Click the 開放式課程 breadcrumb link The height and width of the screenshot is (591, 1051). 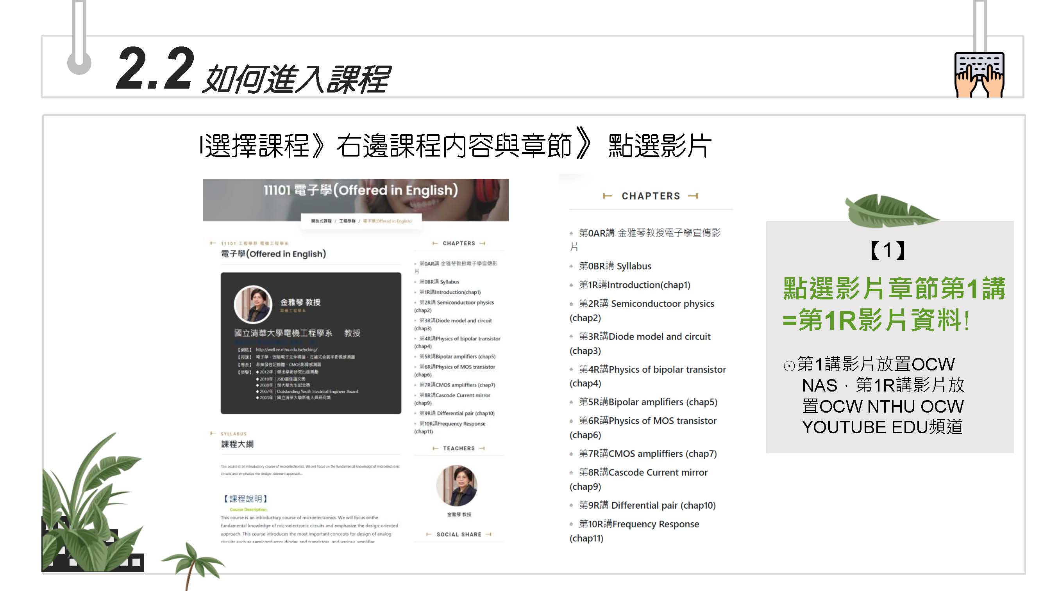321,221
